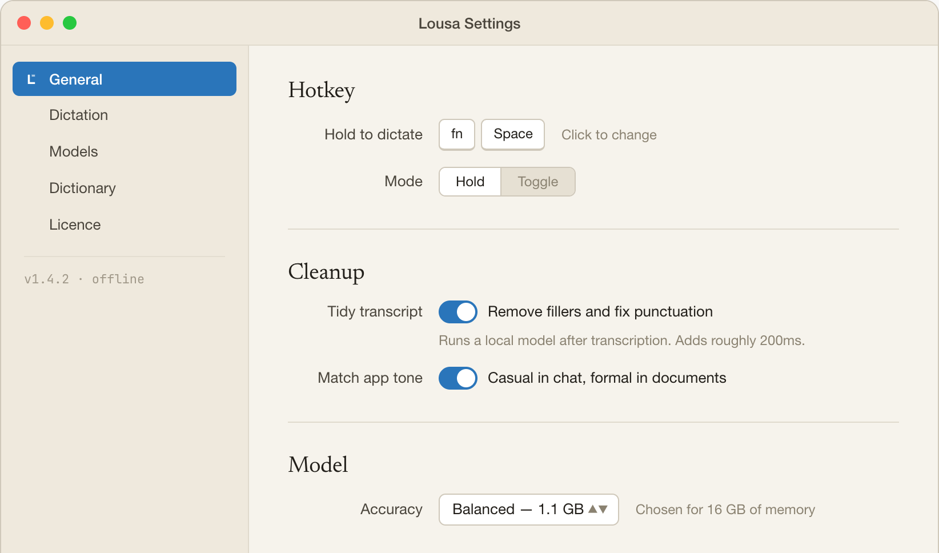
Task: Close the Lousa Settings window
Action: pos(24,23)
